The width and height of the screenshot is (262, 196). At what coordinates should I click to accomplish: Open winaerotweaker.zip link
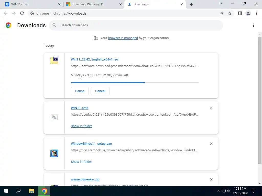click(x=85, y=179)
